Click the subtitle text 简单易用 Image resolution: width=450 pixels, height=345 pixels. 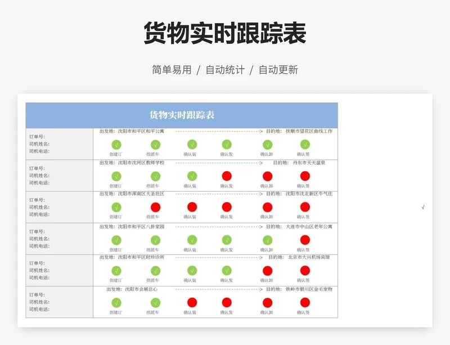(x=172, y=70)
